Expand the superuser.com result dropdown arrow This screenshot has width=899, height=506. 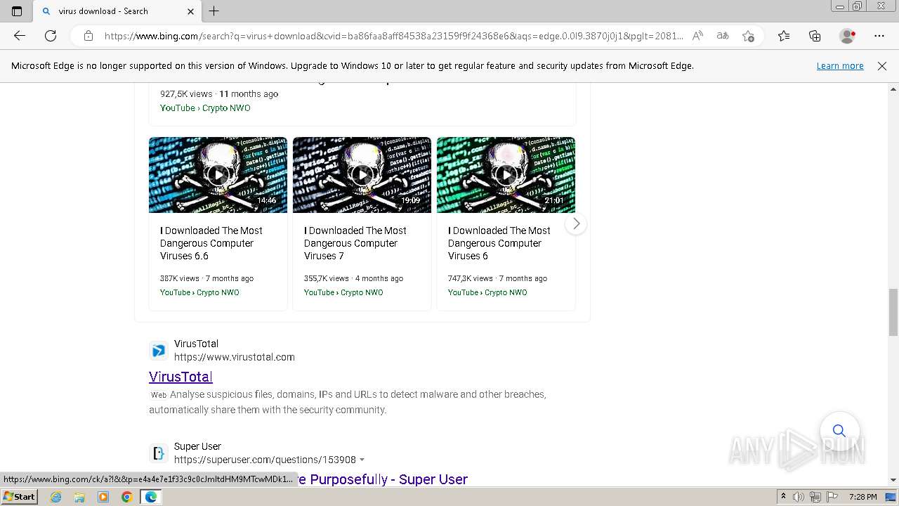(362, 460)
